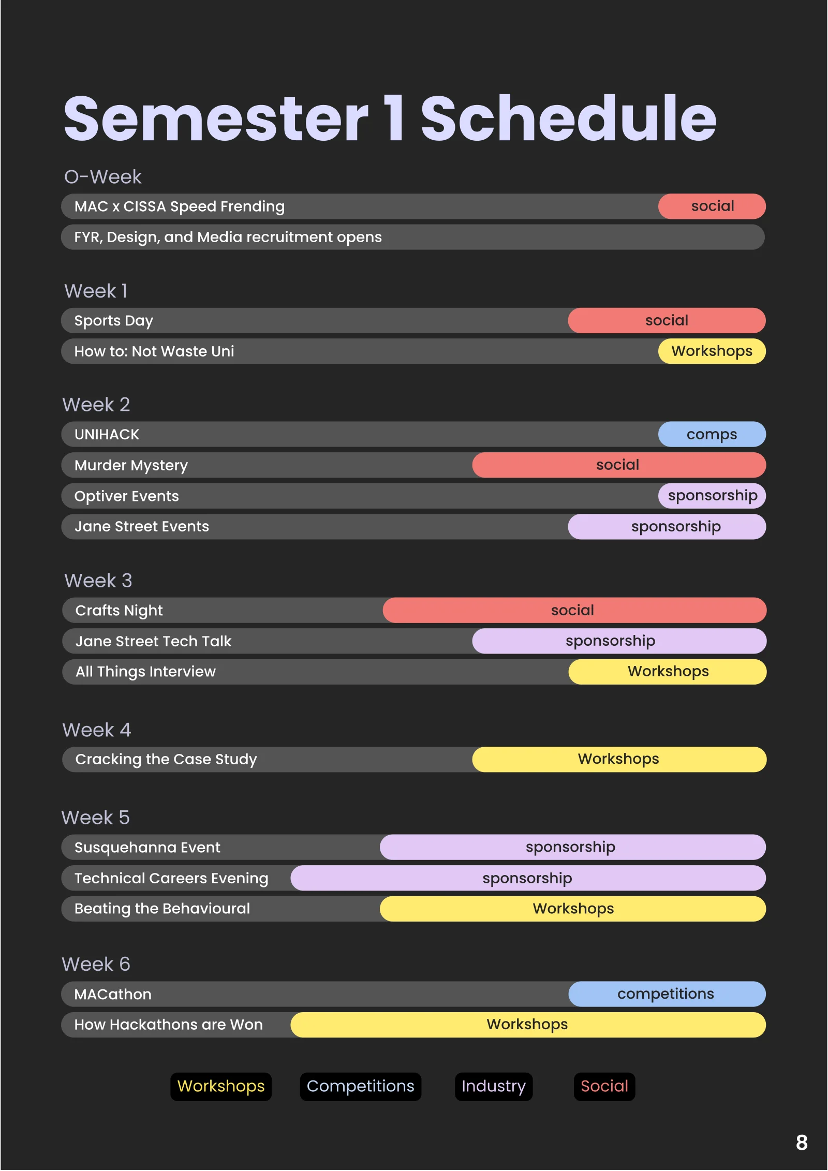Click the page number 8
828x1171 pixels.
(x=802, y=1143)
